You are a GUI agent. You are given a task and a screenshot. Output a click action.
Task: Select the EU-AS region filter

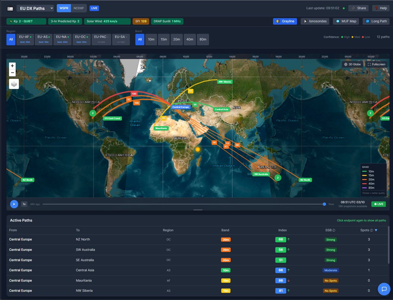tap(44, 39)
